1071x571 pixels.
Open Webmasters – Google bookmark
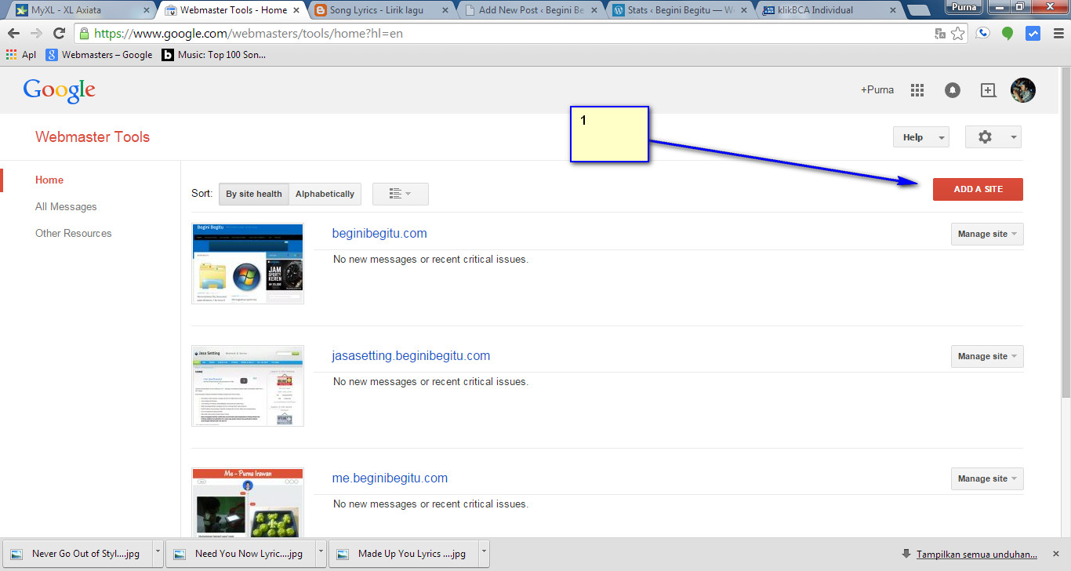pyautogui.click(x=100, y=55)
